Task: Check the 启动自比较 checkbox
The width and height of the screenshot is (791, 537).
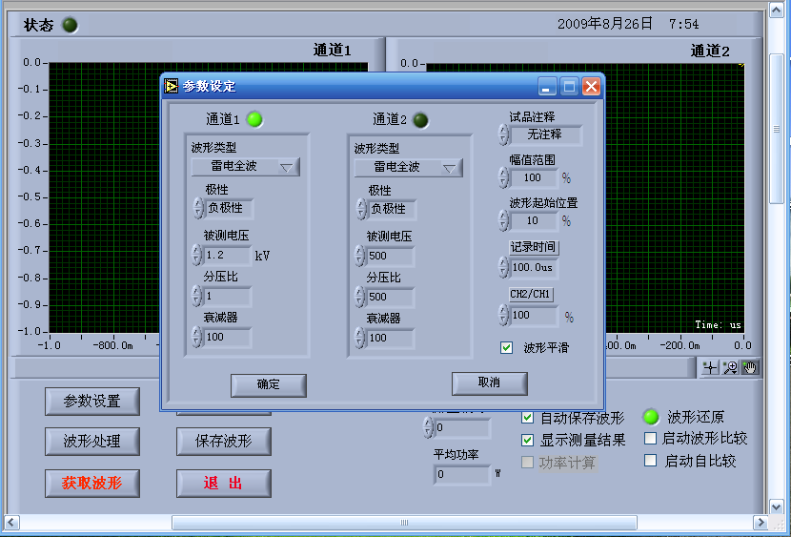Action: point(651,461)
